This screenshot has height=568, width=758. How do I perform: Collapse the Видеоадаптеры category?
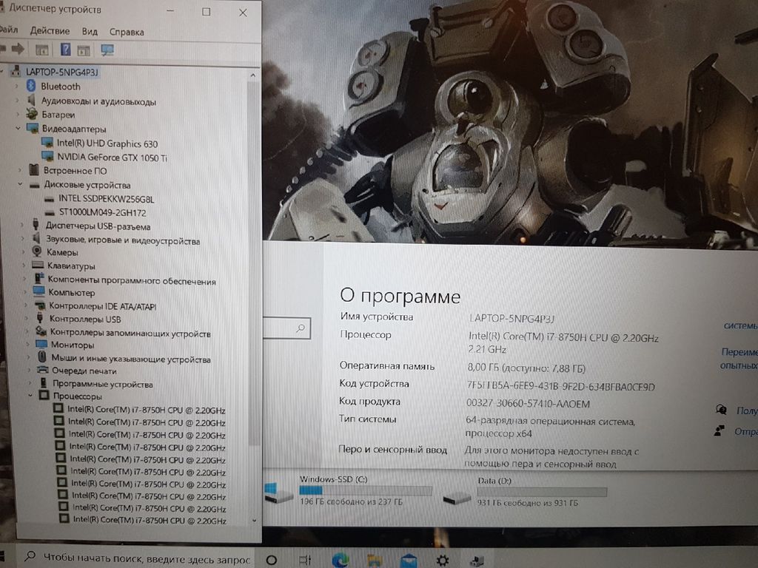18,128
